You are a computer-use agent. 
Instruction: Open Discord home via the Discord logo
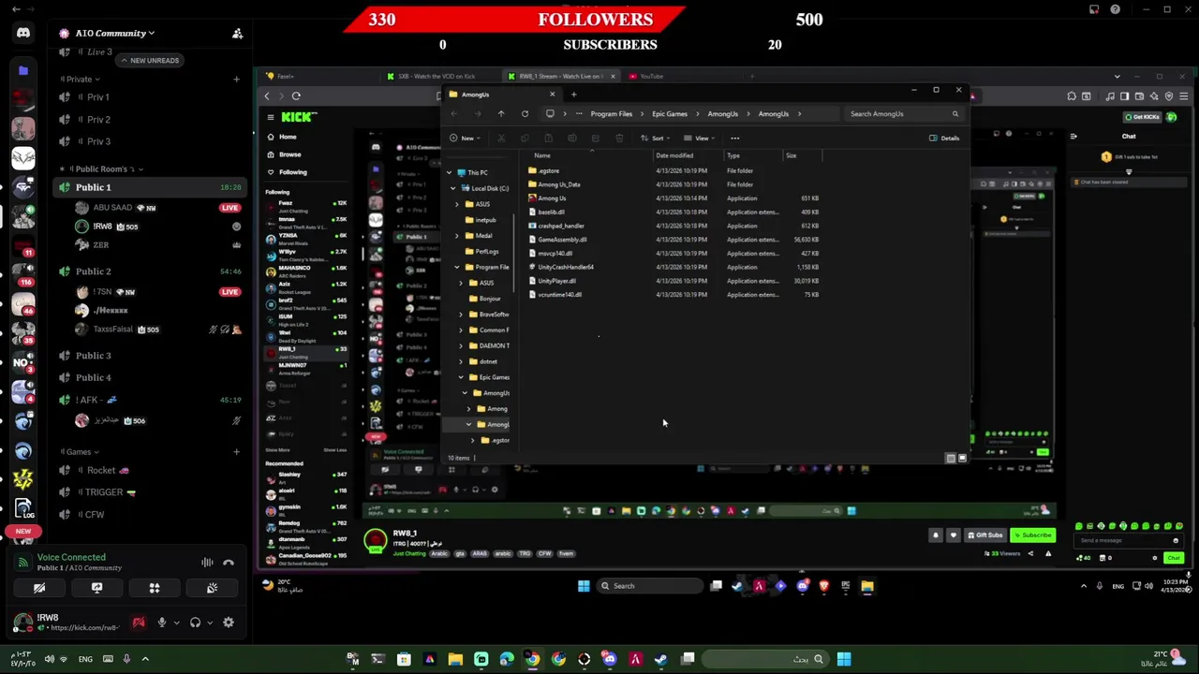pos(23,33)
